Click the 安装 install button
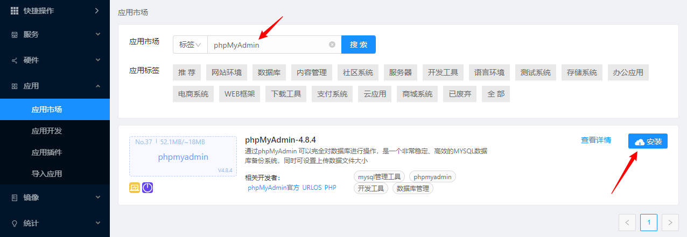This screenshot has height=237, width=687. click(648, 141)
